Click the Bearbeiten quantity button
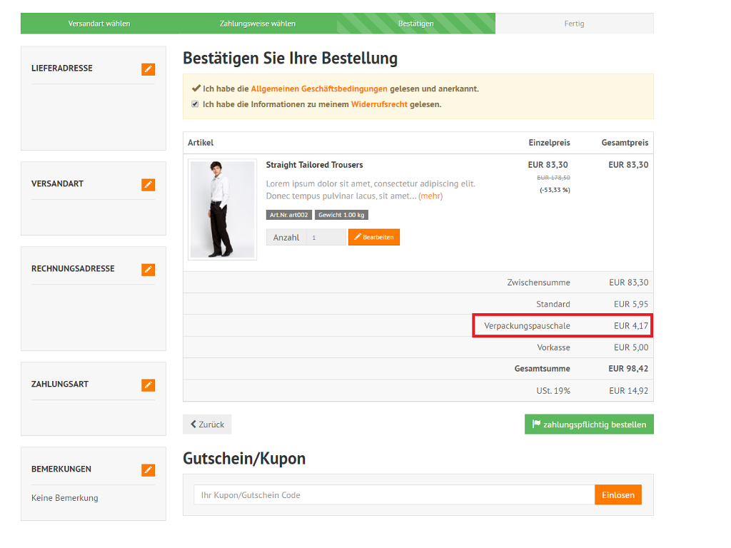 (x=374, y=237)
